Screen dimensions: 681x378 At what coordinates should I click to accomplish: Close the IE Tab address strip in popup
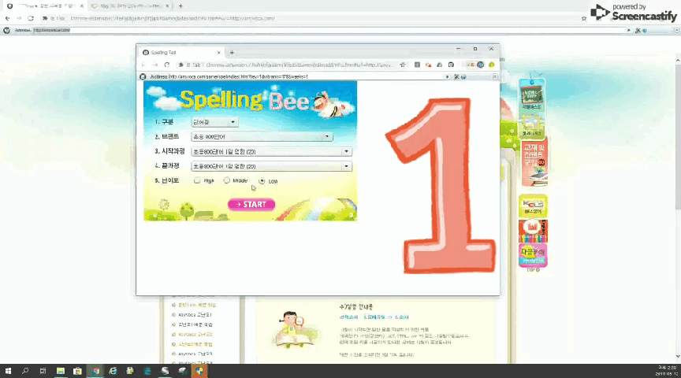495,76
